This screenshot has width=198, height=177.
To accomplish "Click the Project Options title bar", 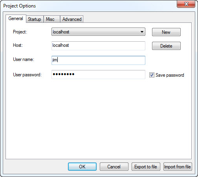I will click(x=89, y=6).
